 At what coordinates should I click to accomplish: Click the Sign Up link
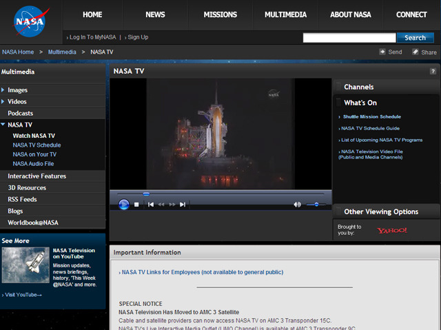[x=136, y=37]
